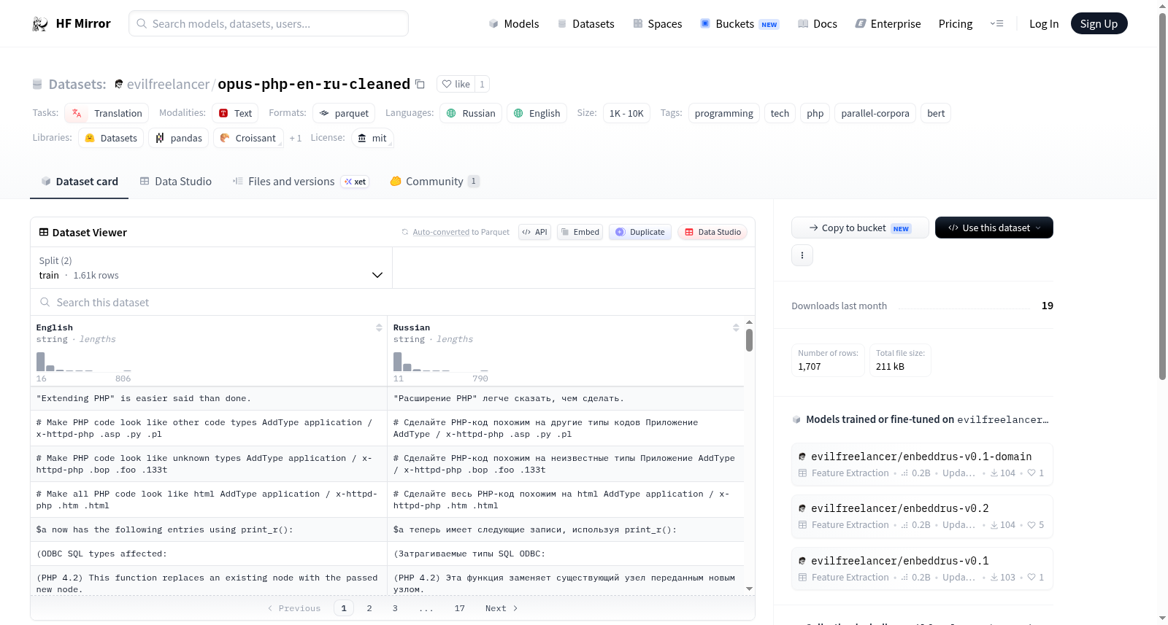
Task: Open the Models nav item
Action: (x=513, y=24)
